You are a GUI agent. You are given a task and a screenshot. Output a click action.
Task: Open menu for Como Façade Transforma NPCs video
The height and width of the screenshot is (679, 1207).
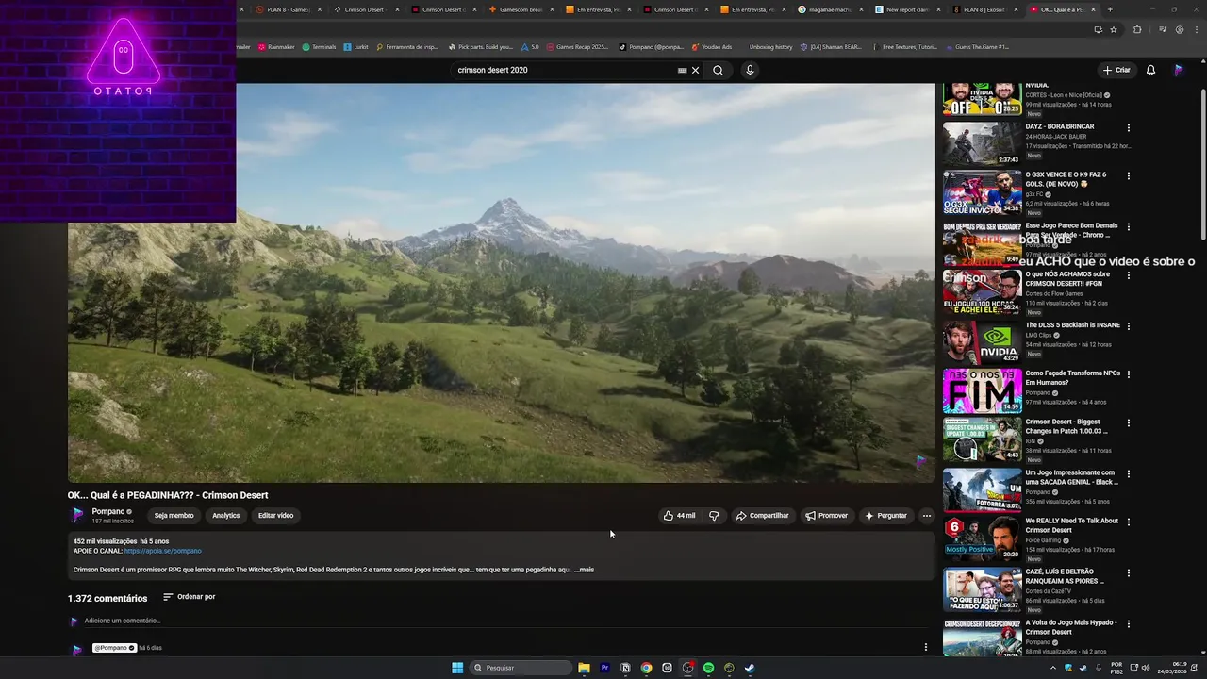[1129, 374]
